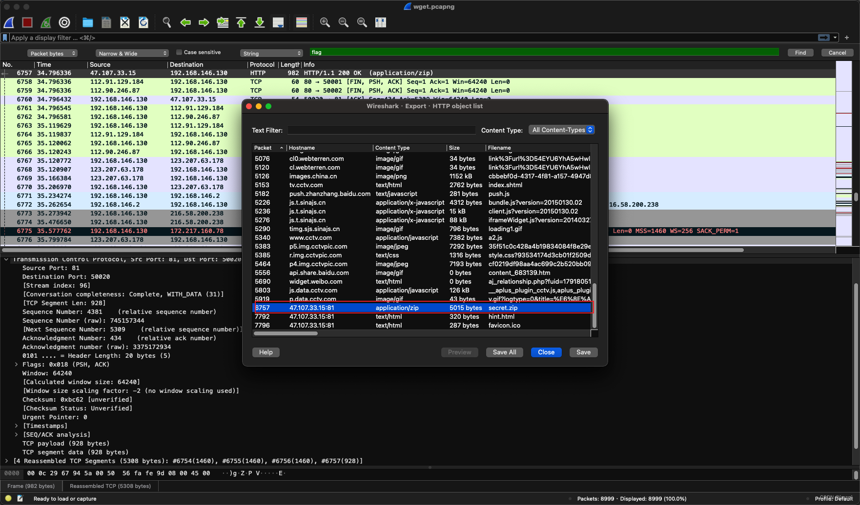Zoom in the main window text
The height and width of the screenshot is (505, 860).
[325, 22]
